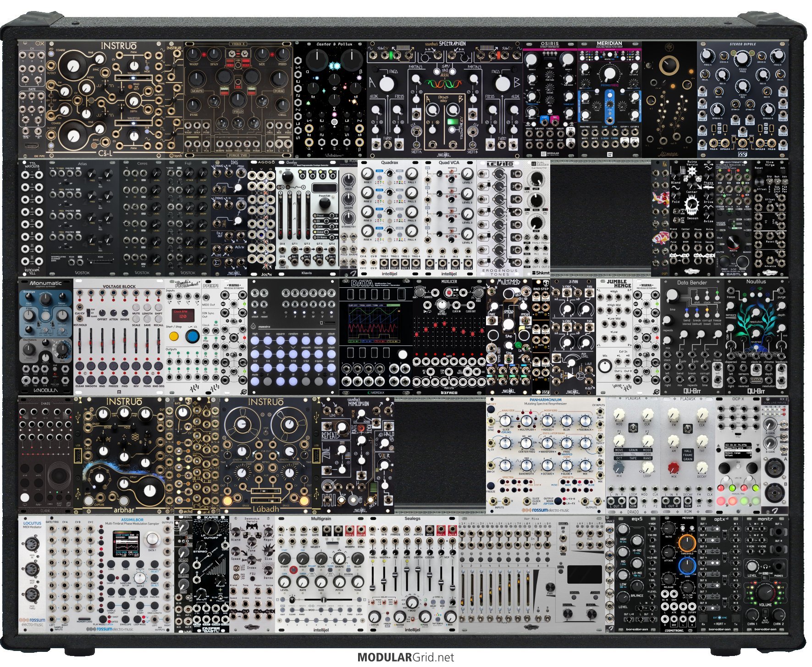Click the big blue encoder on Pamela's Pro Workout

[x=193, y=336]
